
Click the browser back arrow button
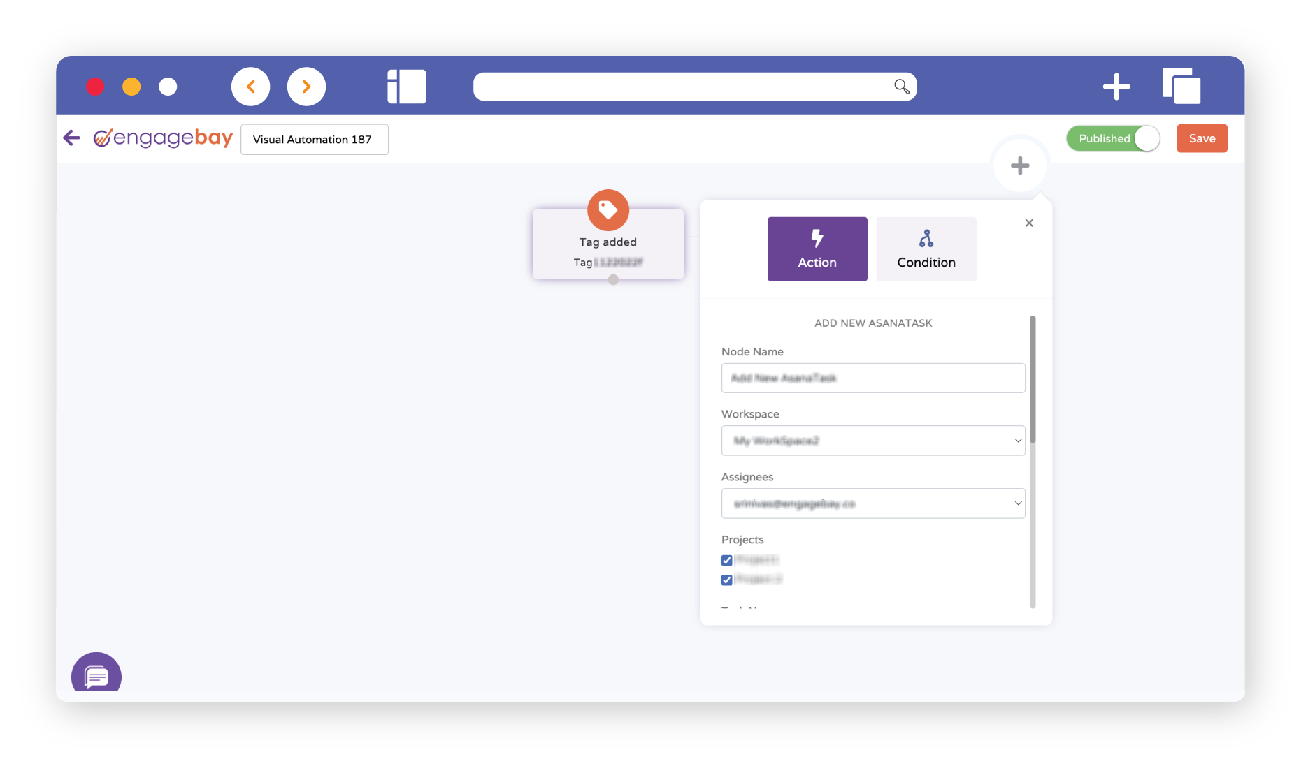click(x=250, y=87)
